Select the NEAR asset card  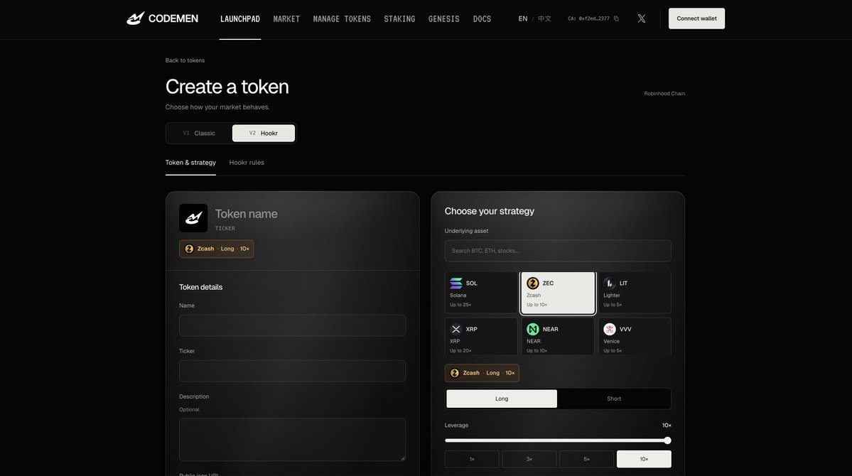pyautogui.click(x=558, y=336)
